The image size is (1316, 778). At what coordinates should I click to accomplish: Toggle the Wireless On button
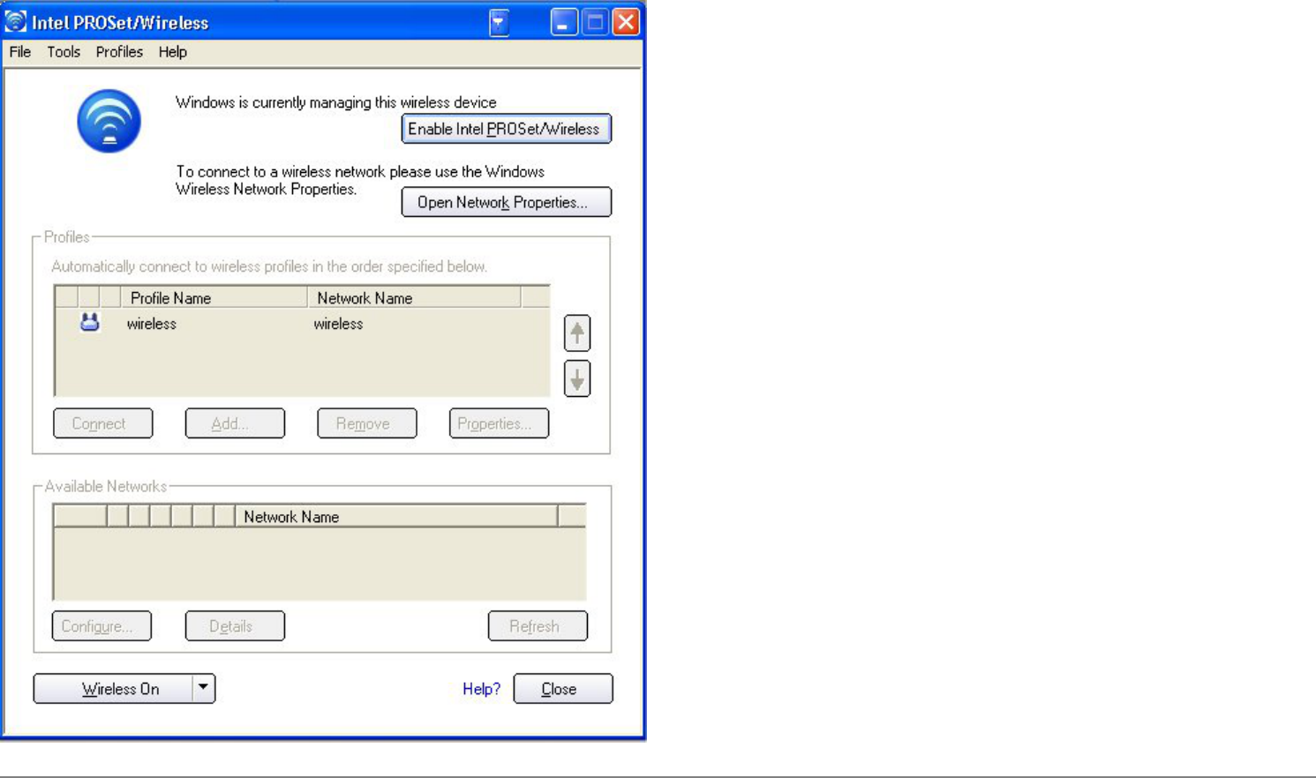pos(113,689)
